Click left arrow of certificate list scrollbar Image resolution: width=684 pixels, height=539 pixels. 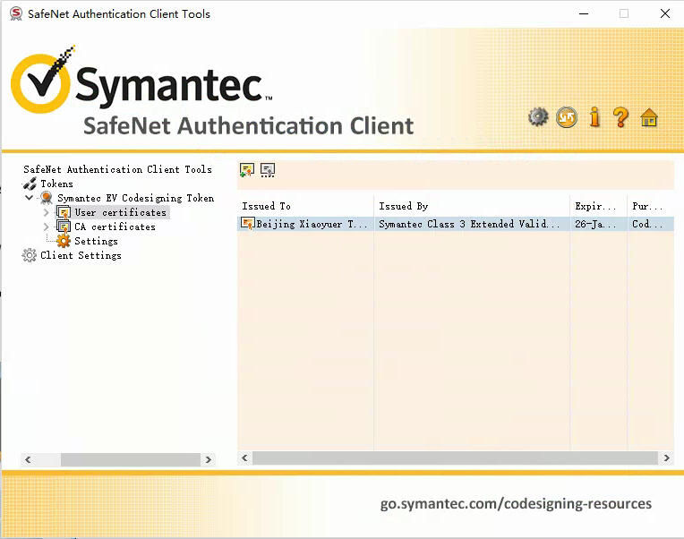click(244, 458)
